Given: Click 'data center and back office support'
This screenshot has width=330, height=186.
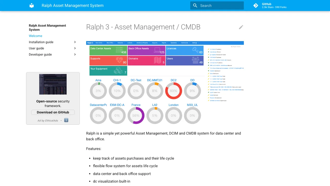Looking at the screenshot, I should click(122, 174).
